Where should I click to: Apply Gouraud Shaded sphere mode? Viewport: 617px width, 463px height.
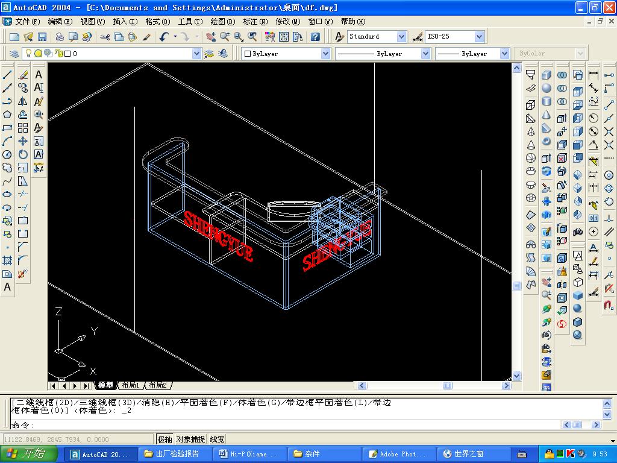(578, 309)
